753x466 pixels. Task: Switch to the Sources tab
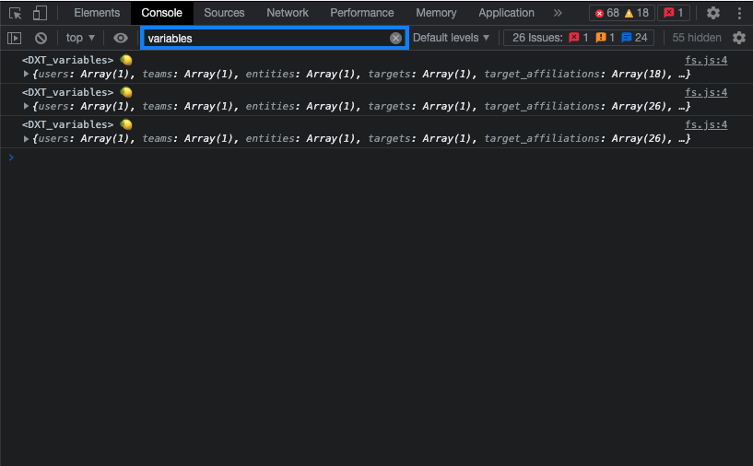(x=224, y=13)
